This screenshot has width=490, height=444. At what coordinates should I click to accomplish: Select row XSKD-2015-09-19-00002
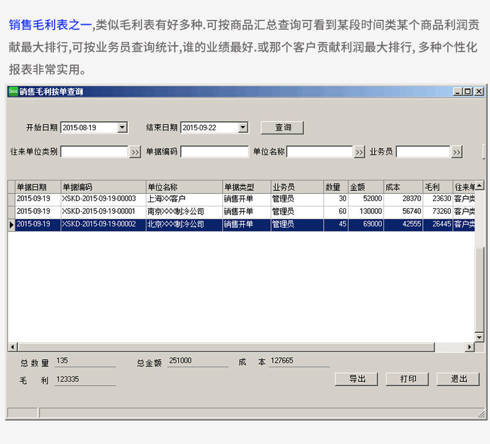point(241,224)
